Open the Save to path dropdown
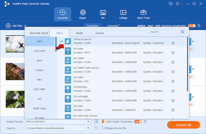 click(x=88, y=128)
